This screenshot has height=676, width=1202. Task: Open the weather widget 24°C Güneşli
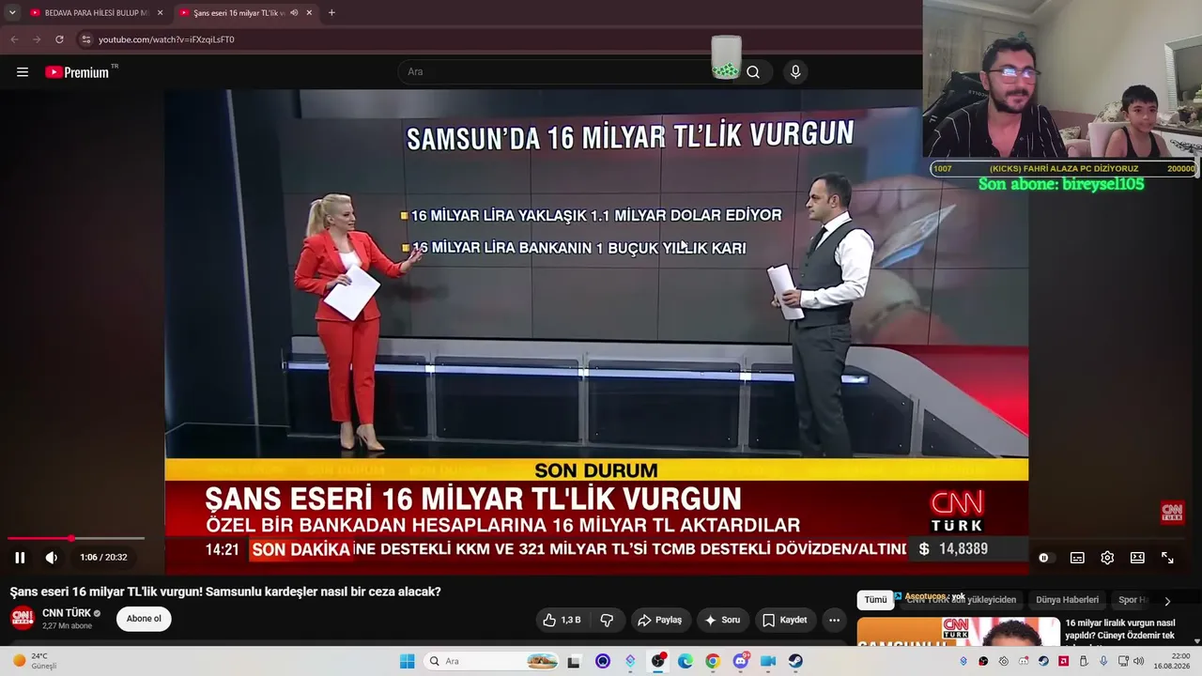[34, 661]
